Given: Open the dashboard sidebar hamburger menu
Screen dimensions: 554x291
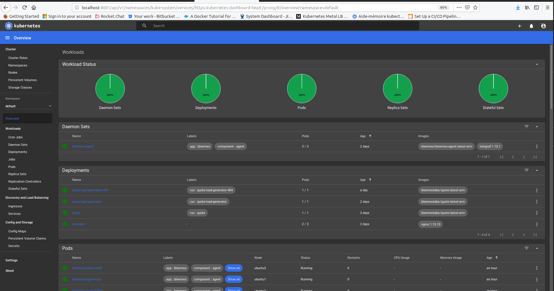Looking at the screenshot, I should click(x=7, y=38).
